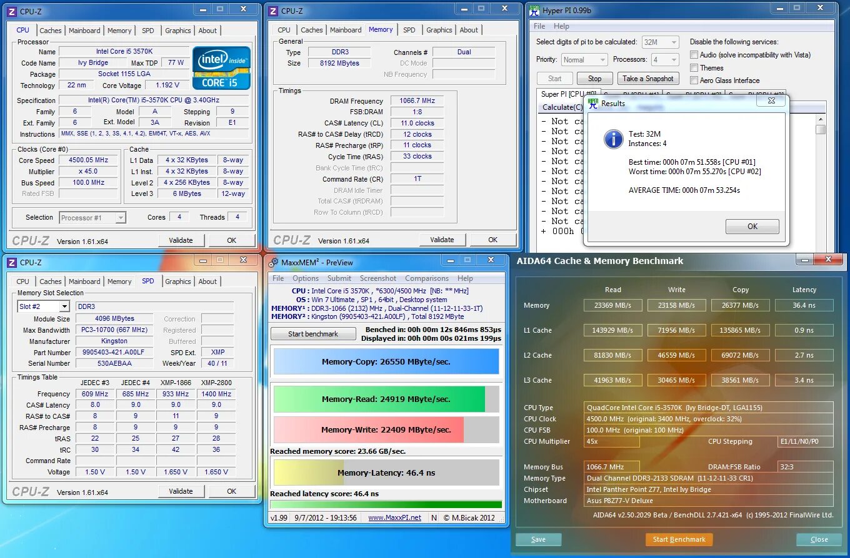Click the Memory-Read 24919 MByte/sec bar
This screenshot has height=558, width=850.
(x=386, y=399)
